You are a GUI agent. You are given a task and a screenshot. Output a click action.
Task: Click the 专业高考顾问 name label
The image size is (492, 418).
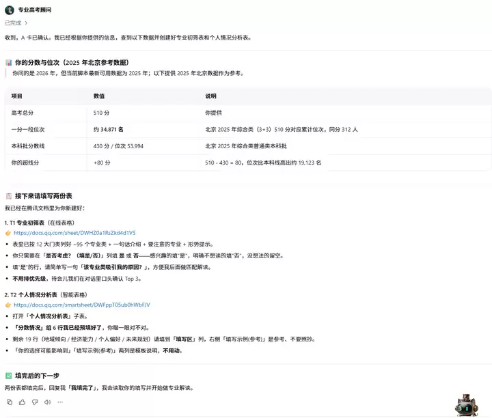pyautogui.click(x=35, y=10)
